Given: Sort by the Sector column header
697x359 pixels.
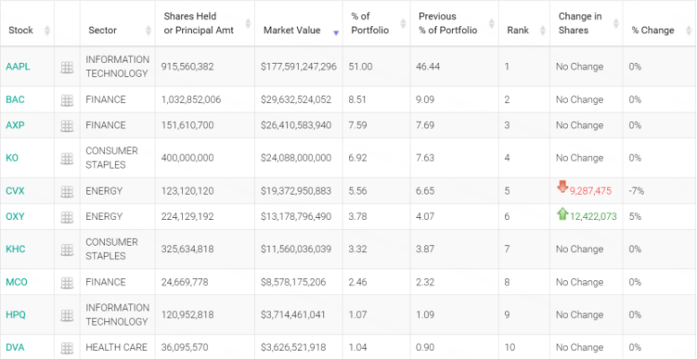Looking at the screenshot, I should click(x=102, y=31).
